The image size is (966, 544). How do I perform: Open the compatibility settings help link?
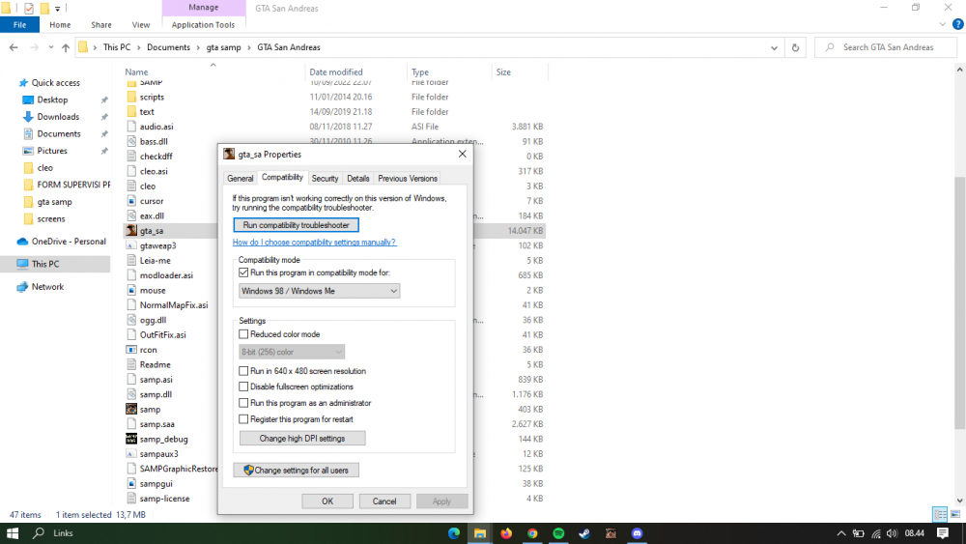click(x=314, y=243)
